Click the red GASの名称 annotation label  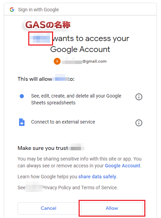tap(48, 25)
